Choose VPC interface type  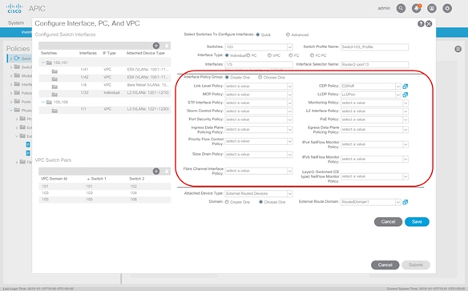pyautogui.click(x=269, y=55)
